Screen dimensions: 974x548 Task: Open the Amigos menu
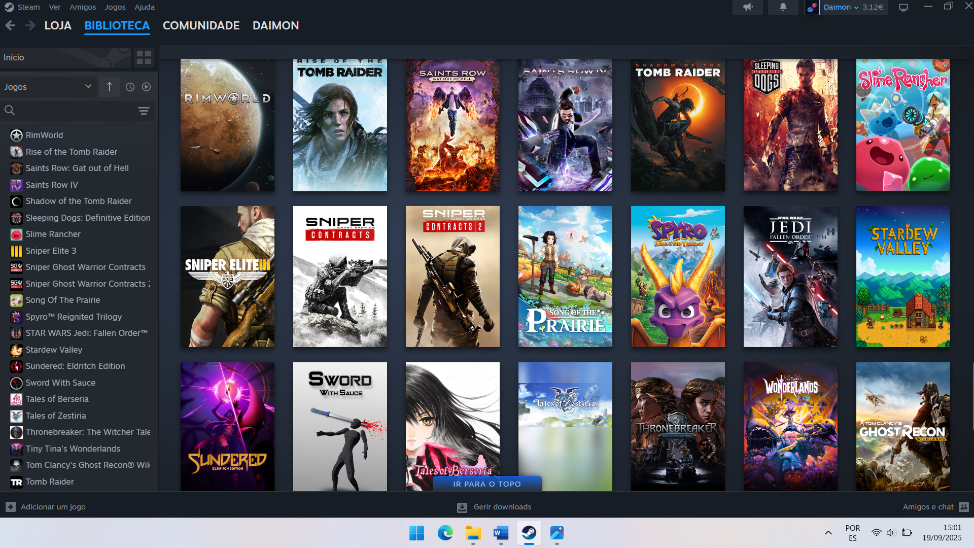pyautogui.click(x=83, y=7)
